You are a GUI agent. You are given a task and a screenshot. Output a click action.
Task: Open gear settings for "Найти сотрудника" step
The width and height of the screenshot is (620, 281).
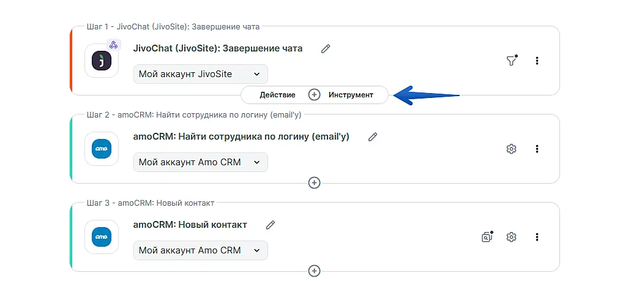[512, 149]
